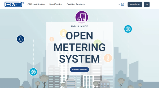Click the OMS logo in the header
The width and height of the screenshot is (159, 99).
coord(14,4)
